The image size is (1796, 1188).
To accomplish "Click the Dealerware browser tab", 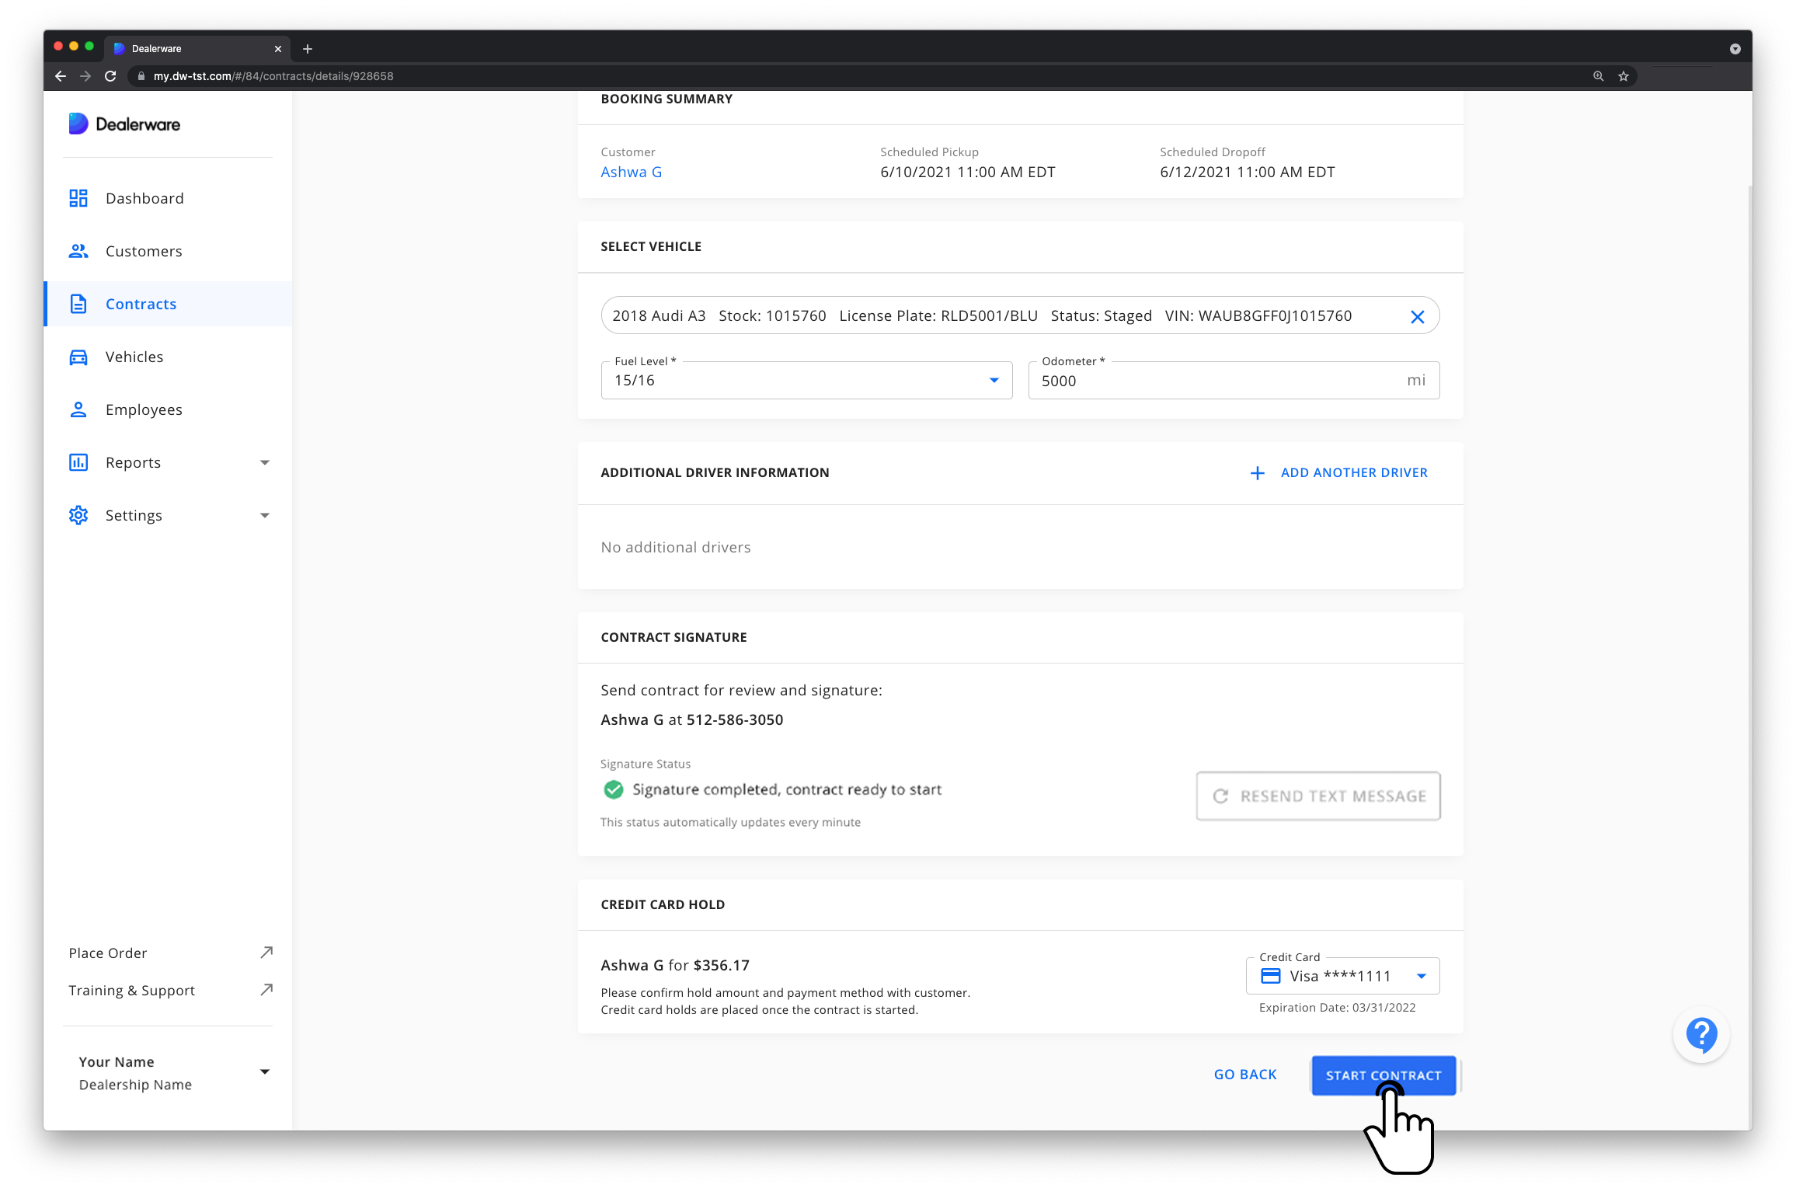I will point(199,49).
